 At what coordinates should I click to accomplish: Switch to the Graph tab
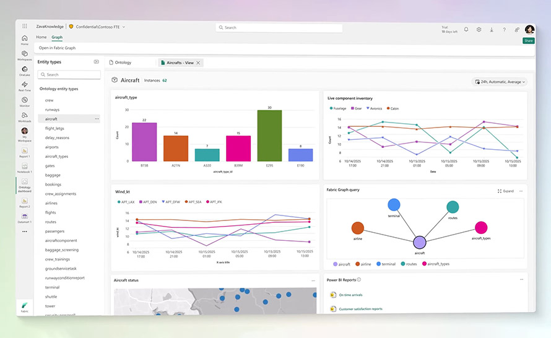tap(57, 37)
